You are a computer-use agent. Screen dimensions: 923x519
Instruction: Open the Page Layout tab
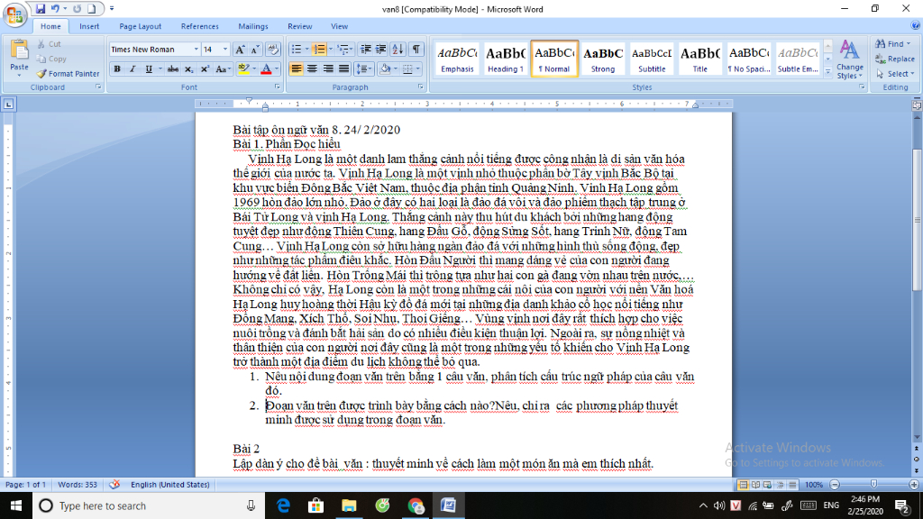140,26
